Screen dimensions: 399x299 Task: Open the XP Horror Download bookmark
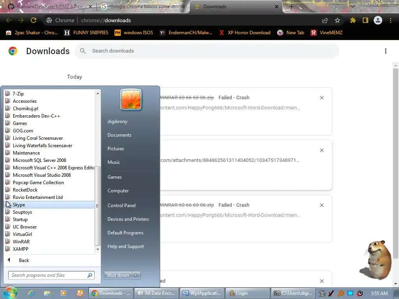pos(245,33)
